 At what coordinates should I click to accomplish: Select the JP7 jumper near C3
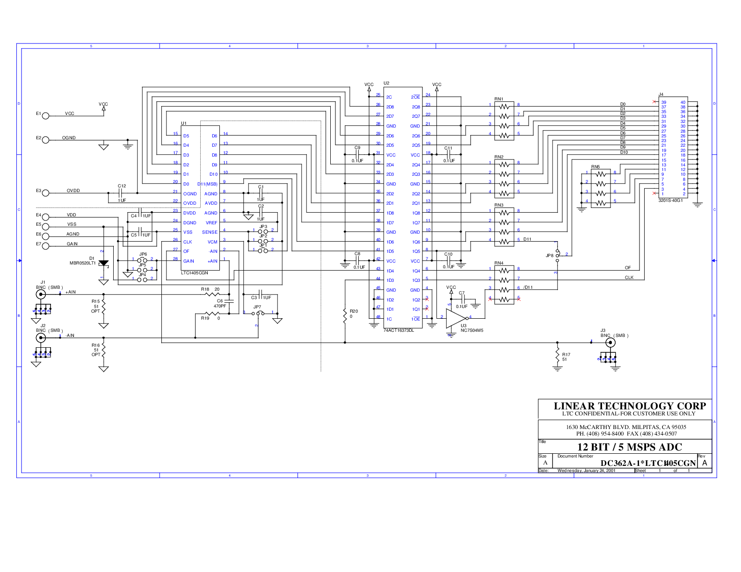pos(257,314)
